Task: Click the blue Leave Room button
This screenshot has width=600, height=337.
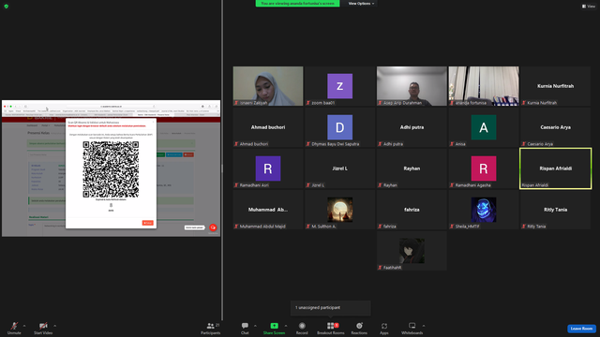Action: [581, 329]
